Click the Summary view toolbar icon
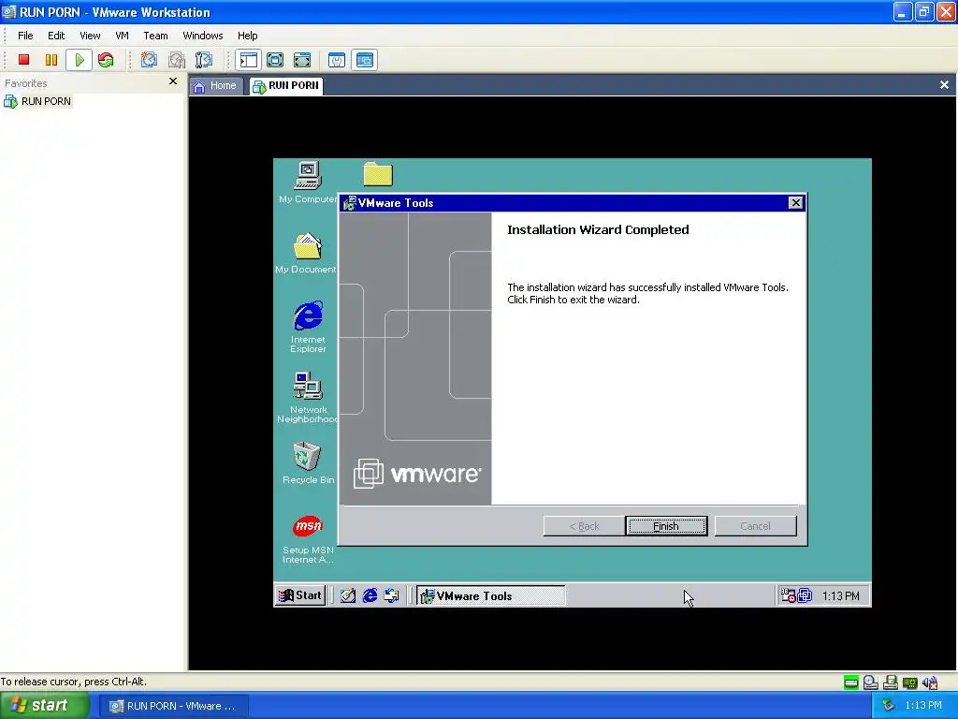This screenshot has width=958, height=719. (x=337, y=60)
